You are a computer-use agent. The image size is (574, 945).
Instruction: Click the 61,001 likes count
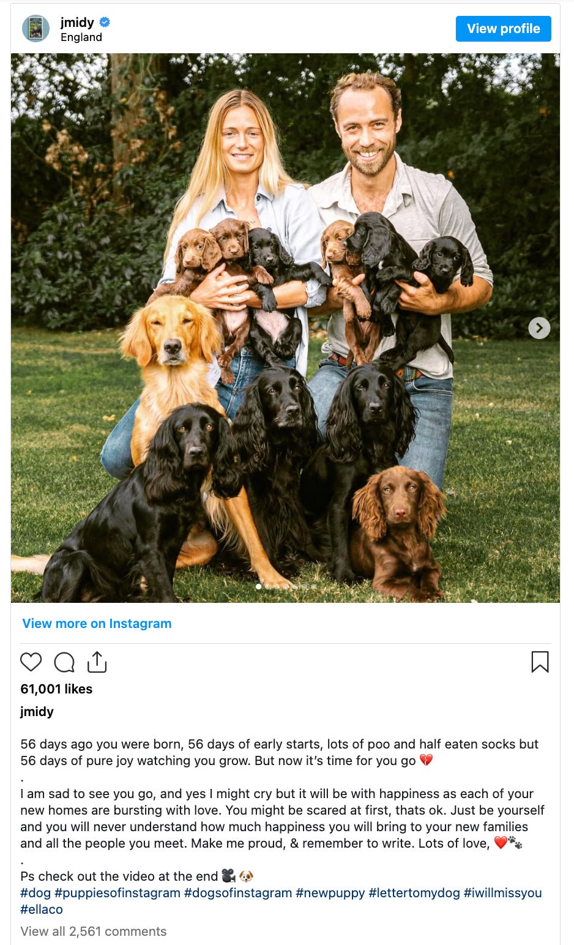(x=56, y=689)
